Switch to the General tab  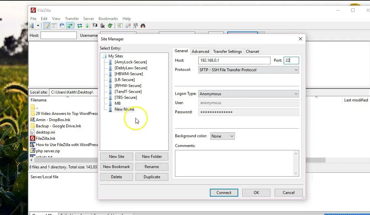pos(181,51)
